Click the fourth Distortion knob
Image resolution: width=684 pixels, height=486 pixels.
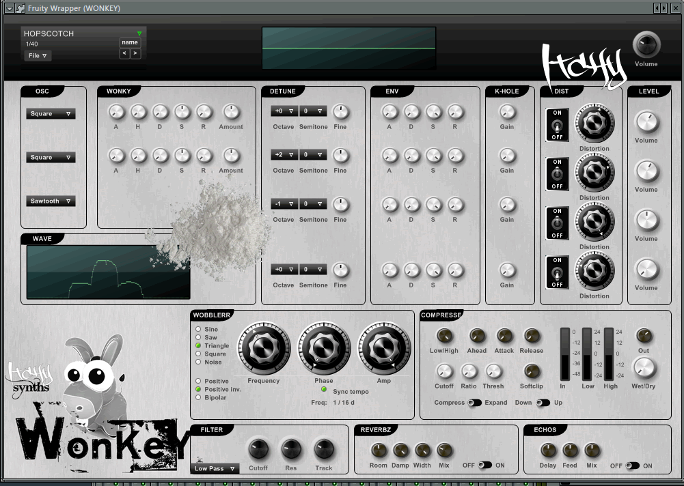(x=594, y=271)
